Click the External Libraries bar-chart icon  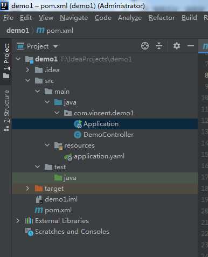[x=29, y=221]
